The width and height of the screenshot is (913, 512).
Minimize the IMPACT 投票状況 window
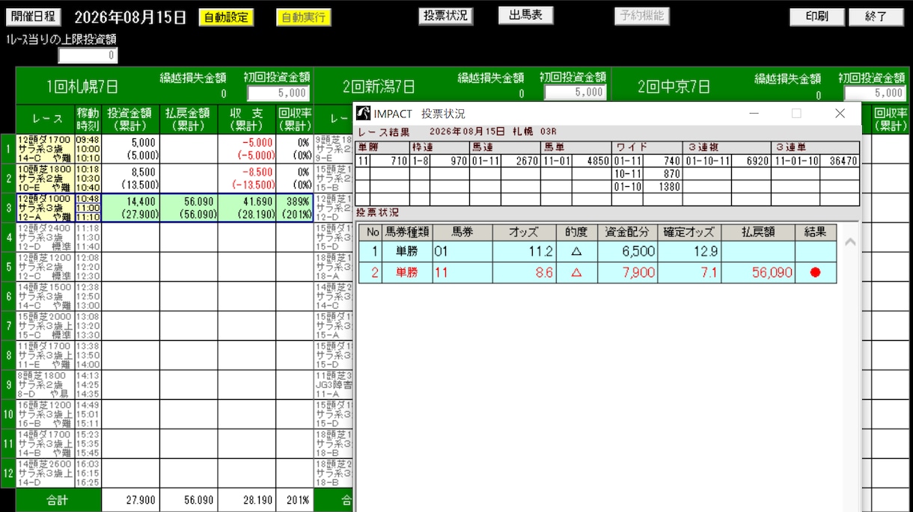[x=754, y=114]
